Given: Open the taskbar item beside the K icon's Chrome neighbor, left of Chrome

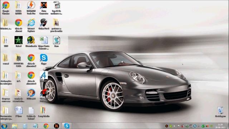Looking at the screenshot, I should (x=35, y=126).
